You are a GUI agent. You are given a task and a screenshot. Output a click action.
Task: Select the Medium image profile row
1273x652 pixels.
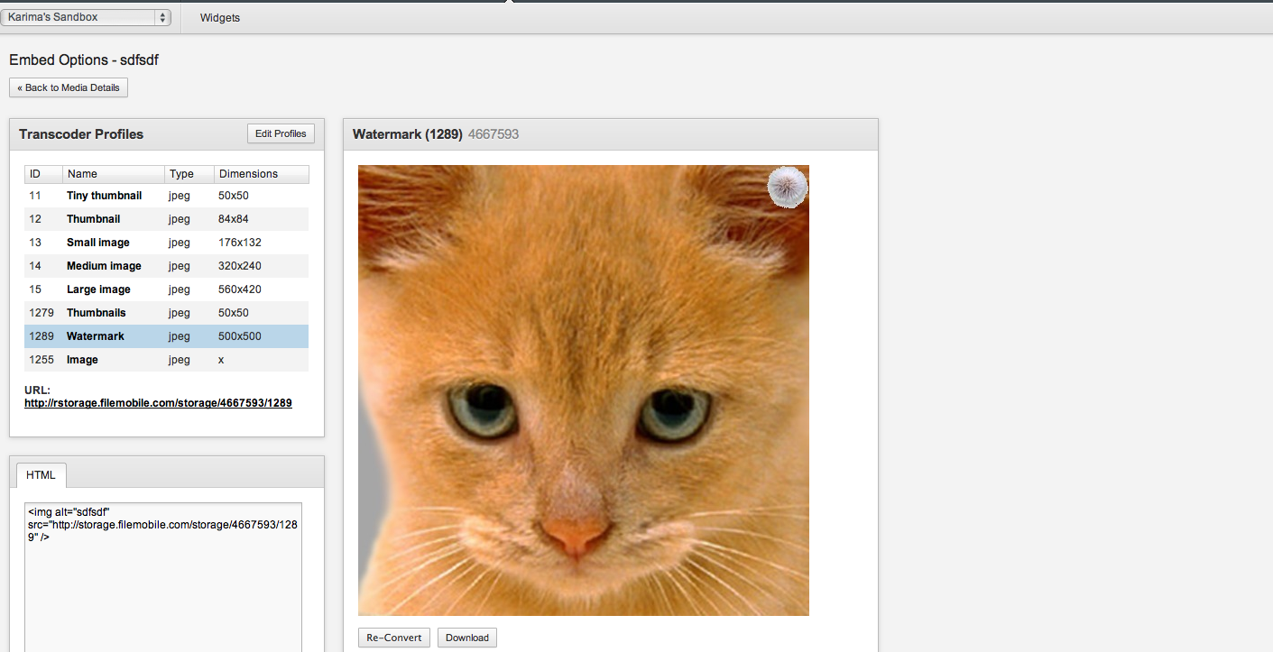click(x=166, y=266)
